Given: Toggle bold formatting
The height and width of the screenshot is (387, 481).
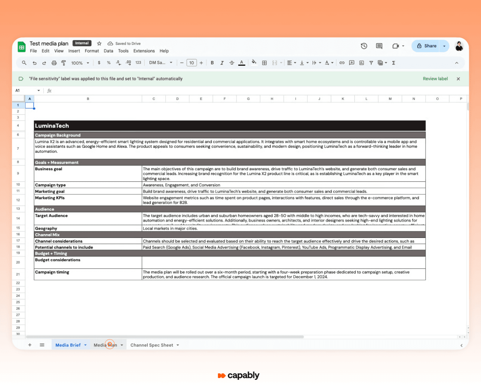Looking at the screenshot, I should click(x=212, y=63).
